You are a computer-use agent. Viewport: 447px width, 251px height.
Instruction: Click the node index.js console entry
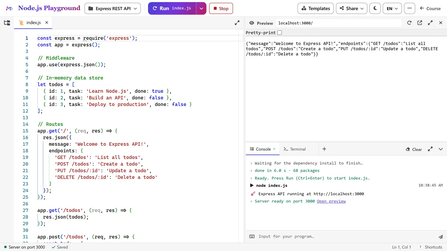click(x=272, y=185)
